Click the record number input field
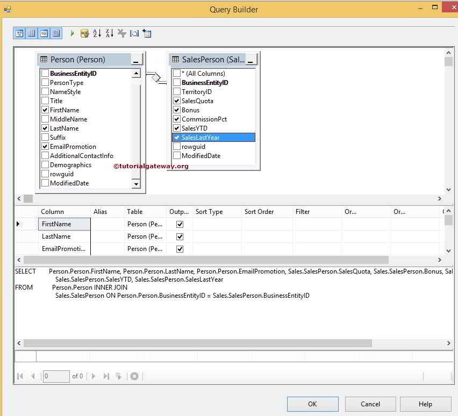 (x=56, y=376)
